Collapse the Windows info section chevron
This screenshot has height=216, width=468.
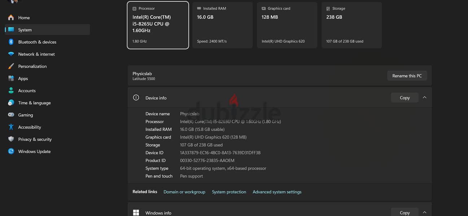coord(424,213)
